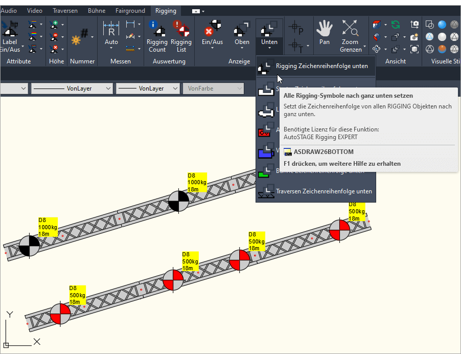Click the linear dimension icon in Messen

(130, 24)
